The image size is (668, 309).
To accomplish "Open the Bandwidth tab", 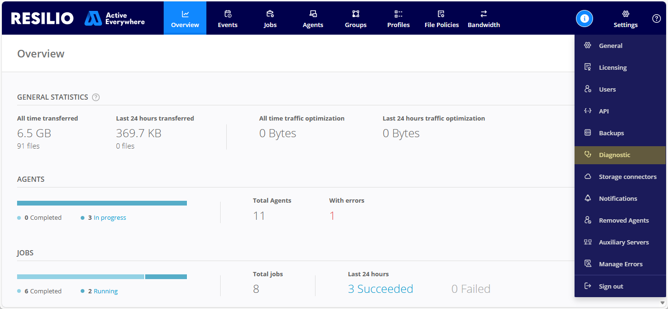I will 483,19.
